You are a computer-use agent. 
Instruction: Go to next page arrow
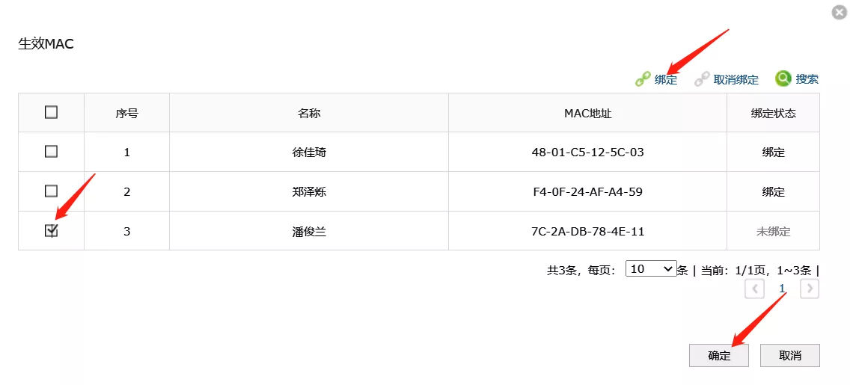(x=809, y=289)
